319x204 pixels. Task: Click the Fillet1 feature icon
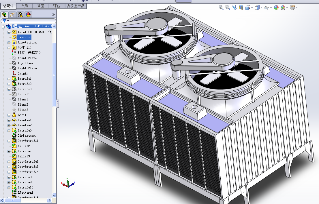(x=14, y=94)
